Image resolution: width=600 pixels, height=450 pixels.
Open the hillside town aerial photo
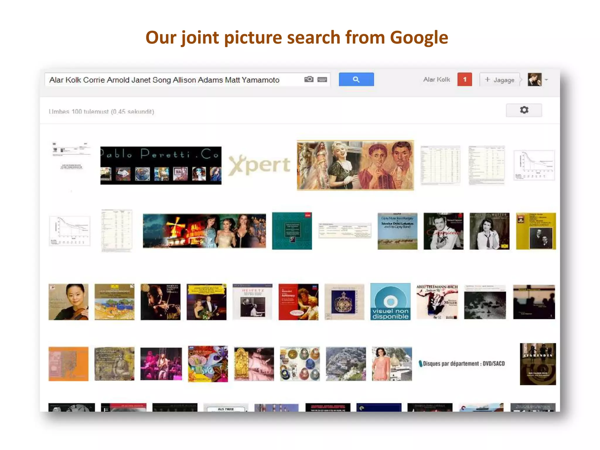tap(346, 364)
